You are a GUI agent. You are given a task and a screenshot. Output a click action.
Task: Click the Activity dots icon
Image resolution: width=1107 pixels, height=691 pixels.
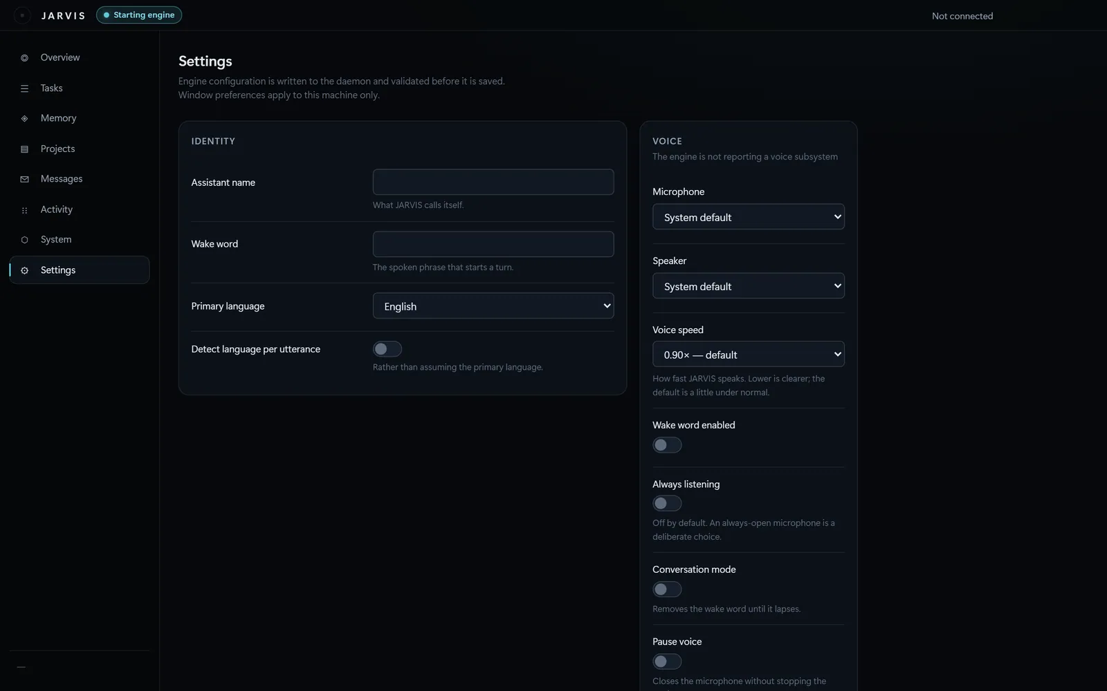(x=24, y=210)
